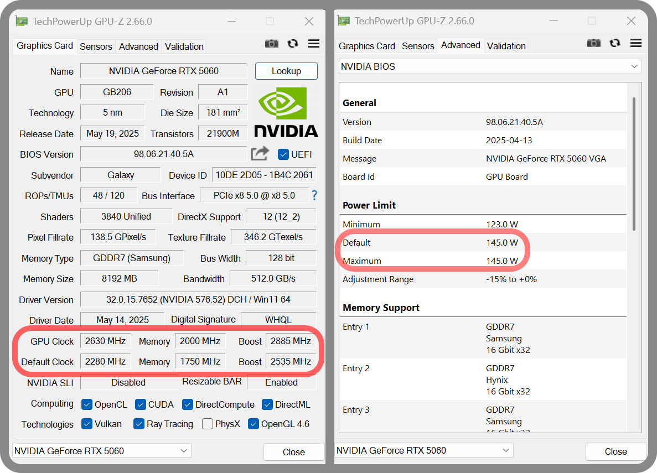The image size is (657, 473).
Task: Click the Message row NVIDIA GeForce RTX 5060 VGA
Action: pyautogui.click(x=483, y=158)
